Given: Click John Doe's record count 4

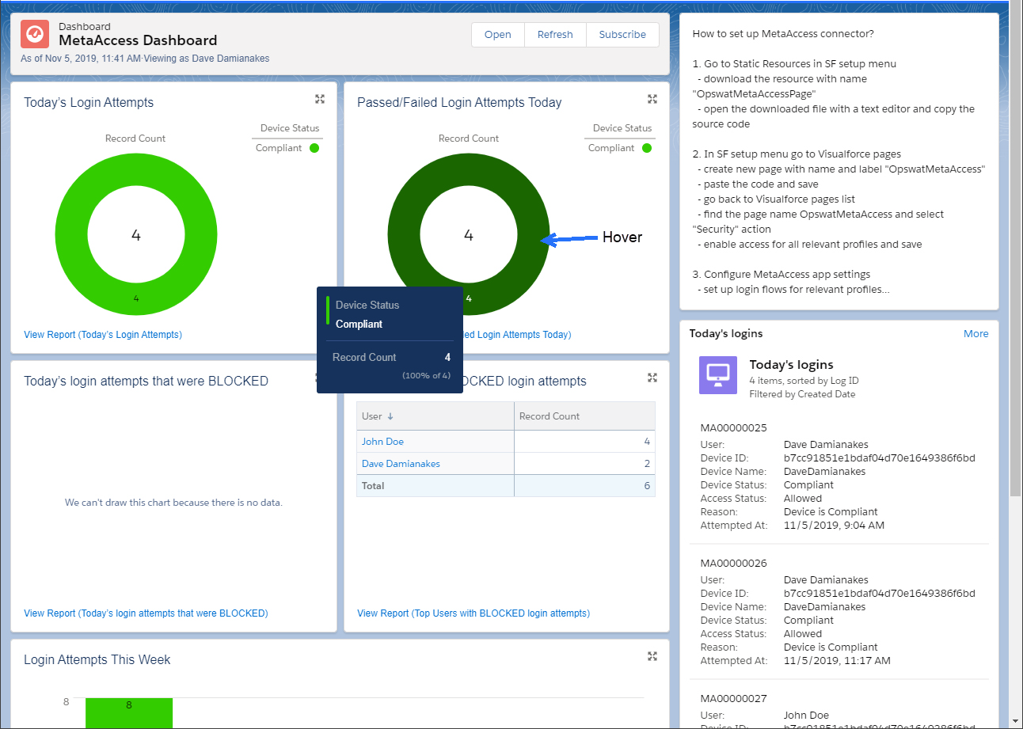Looking at the screenshot, I should [647, 442].
